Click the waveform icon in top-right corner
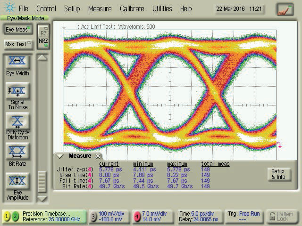Image resolution: width=302 pixels, height=226 pixels. point(285,9)
